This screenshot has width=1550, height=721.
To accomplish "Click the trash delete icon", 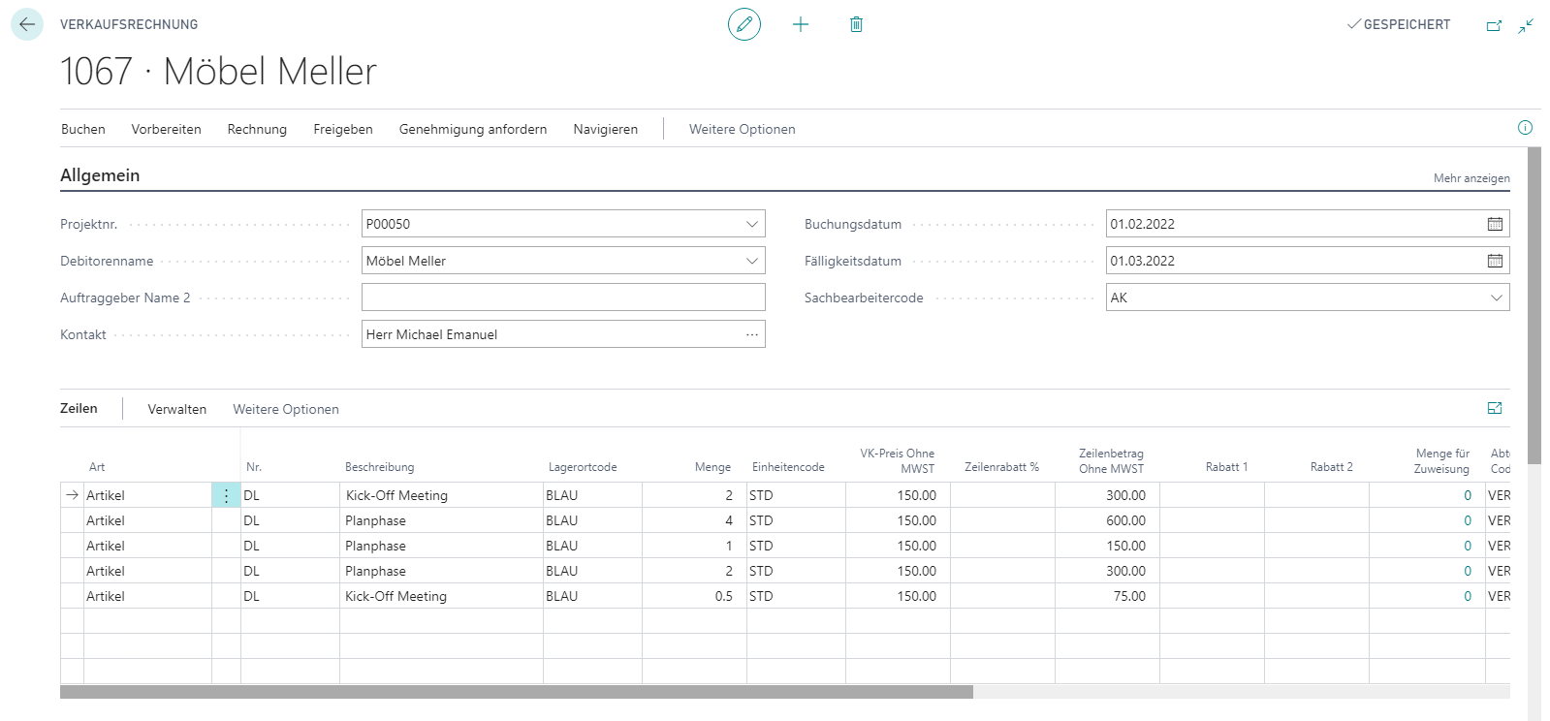I will pyautogui.click(x=856, y=24).
